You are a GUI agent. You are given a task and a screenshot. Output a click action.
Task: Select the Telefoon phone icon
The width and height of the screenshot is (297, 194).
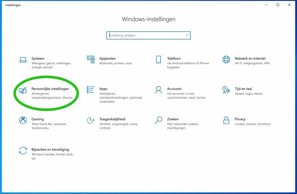[158, 59]
